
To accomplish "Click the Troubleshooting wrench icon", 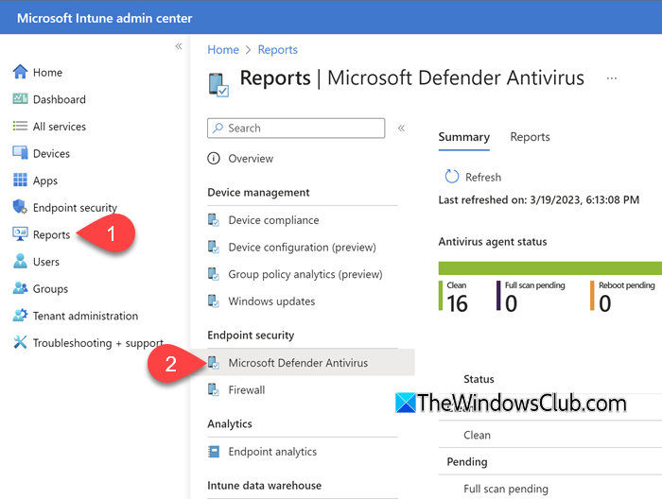I will coord(20,342).
